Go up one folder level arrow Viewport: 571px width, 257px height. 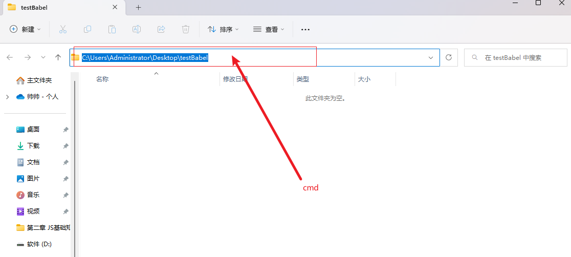pyautogui.click(x=58, y=58)
